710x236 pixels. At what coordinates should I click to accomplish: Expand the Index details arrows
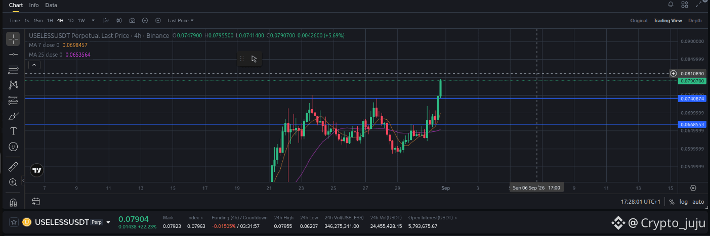tap(201, 218)
